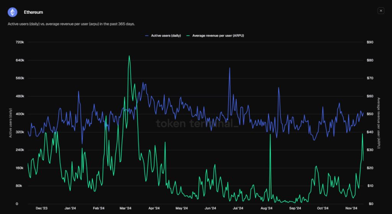Click the $90 label on the right axis
Screen dimensions: 392x214
click(x=370, y=42)
